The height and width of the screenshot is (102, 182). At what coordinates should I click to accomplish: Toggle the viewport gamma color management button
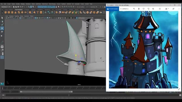click(x=77, y=18)
